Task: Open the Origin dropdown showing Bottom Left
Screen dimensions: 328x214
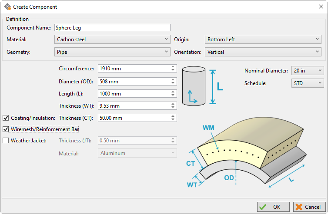Action: tap(263, 40)
